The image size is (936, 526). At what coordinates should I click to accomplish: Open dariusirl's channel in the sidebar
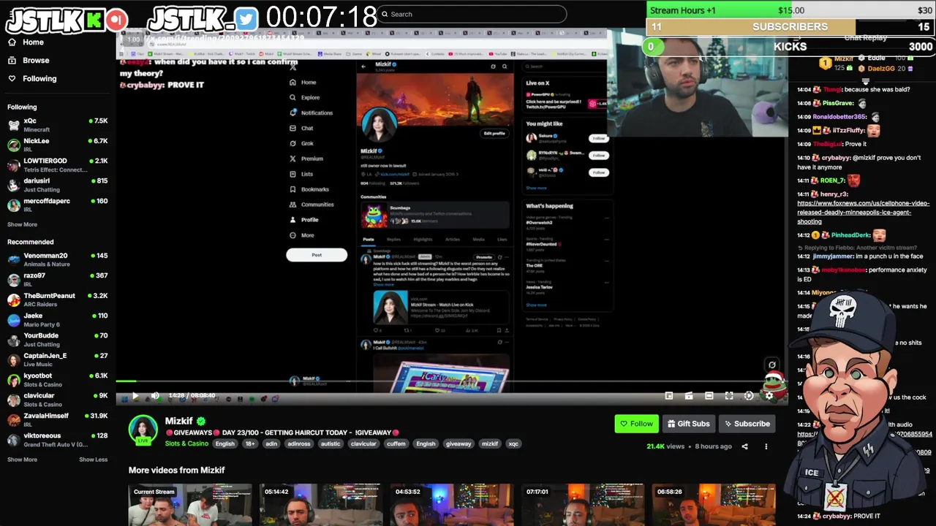point(58,185)
